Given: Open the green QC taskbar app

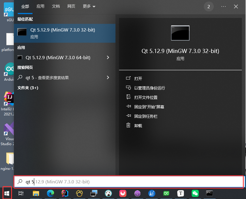Looking at the screenshot, I should 166,193.
